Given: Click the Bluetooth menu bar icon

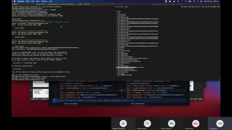Looking at the screenshot, I should coord(186,1).
